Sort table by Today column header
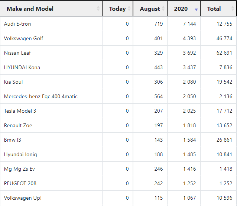 (118, 9)
